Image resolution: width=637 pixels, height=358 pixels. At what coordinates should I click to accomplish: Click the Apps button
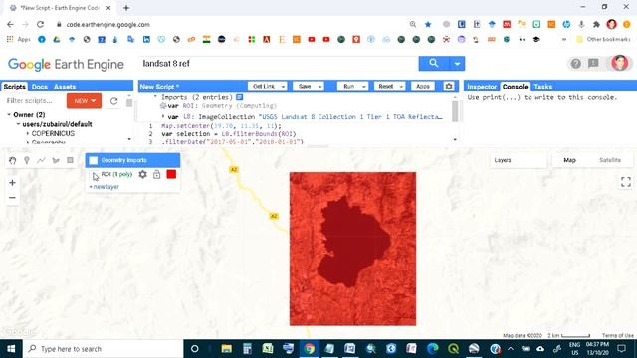click(x=422, y=87)
